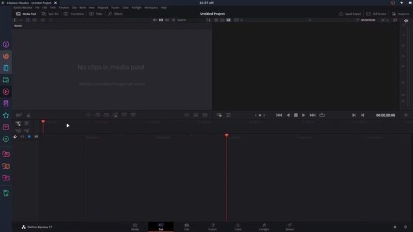Click the play button in viewer

point(303,115)
